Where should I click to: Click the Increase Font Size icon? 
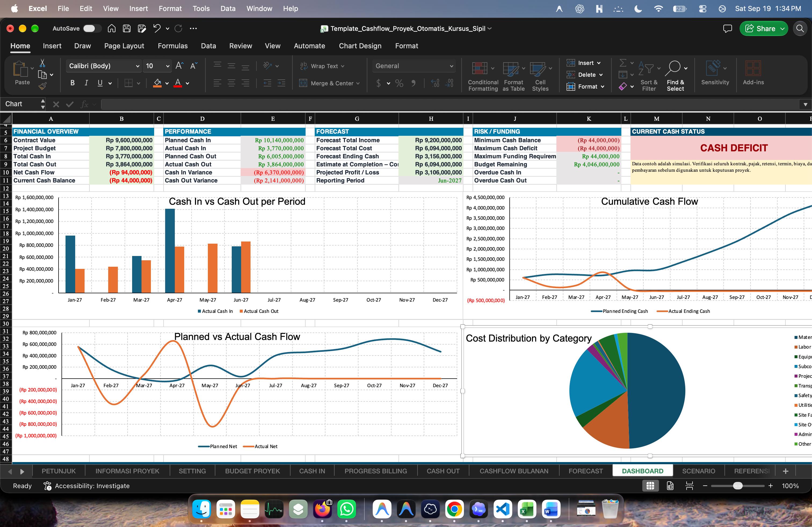coord(179,66)
